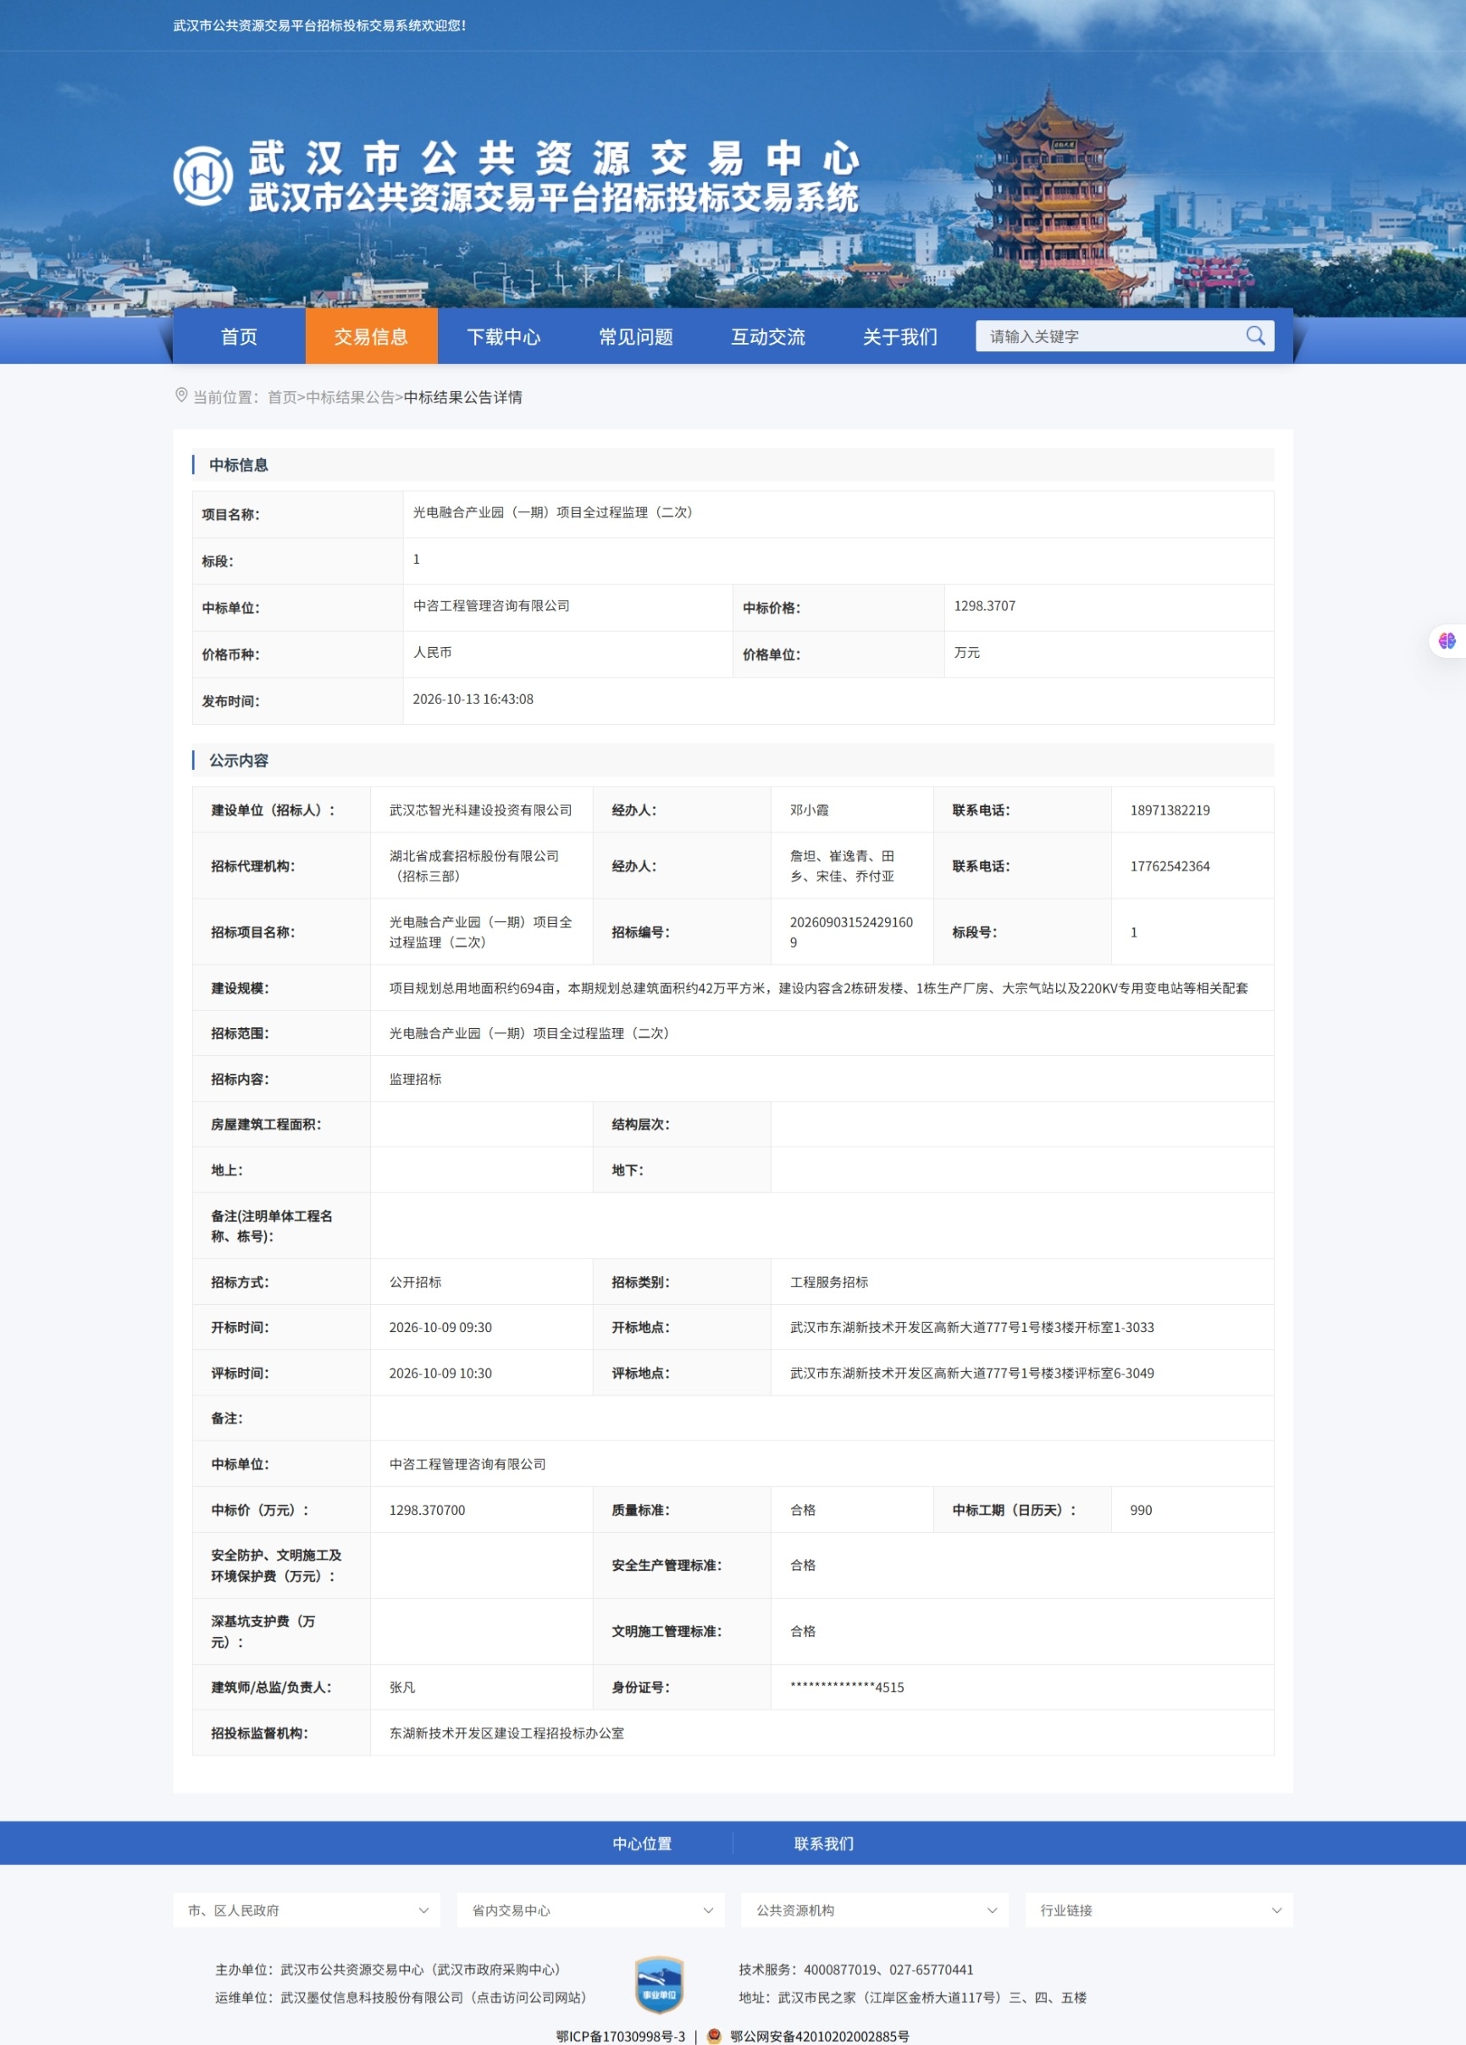Open the 鄂ICP备17030998号-3 link

[620, 2036]
